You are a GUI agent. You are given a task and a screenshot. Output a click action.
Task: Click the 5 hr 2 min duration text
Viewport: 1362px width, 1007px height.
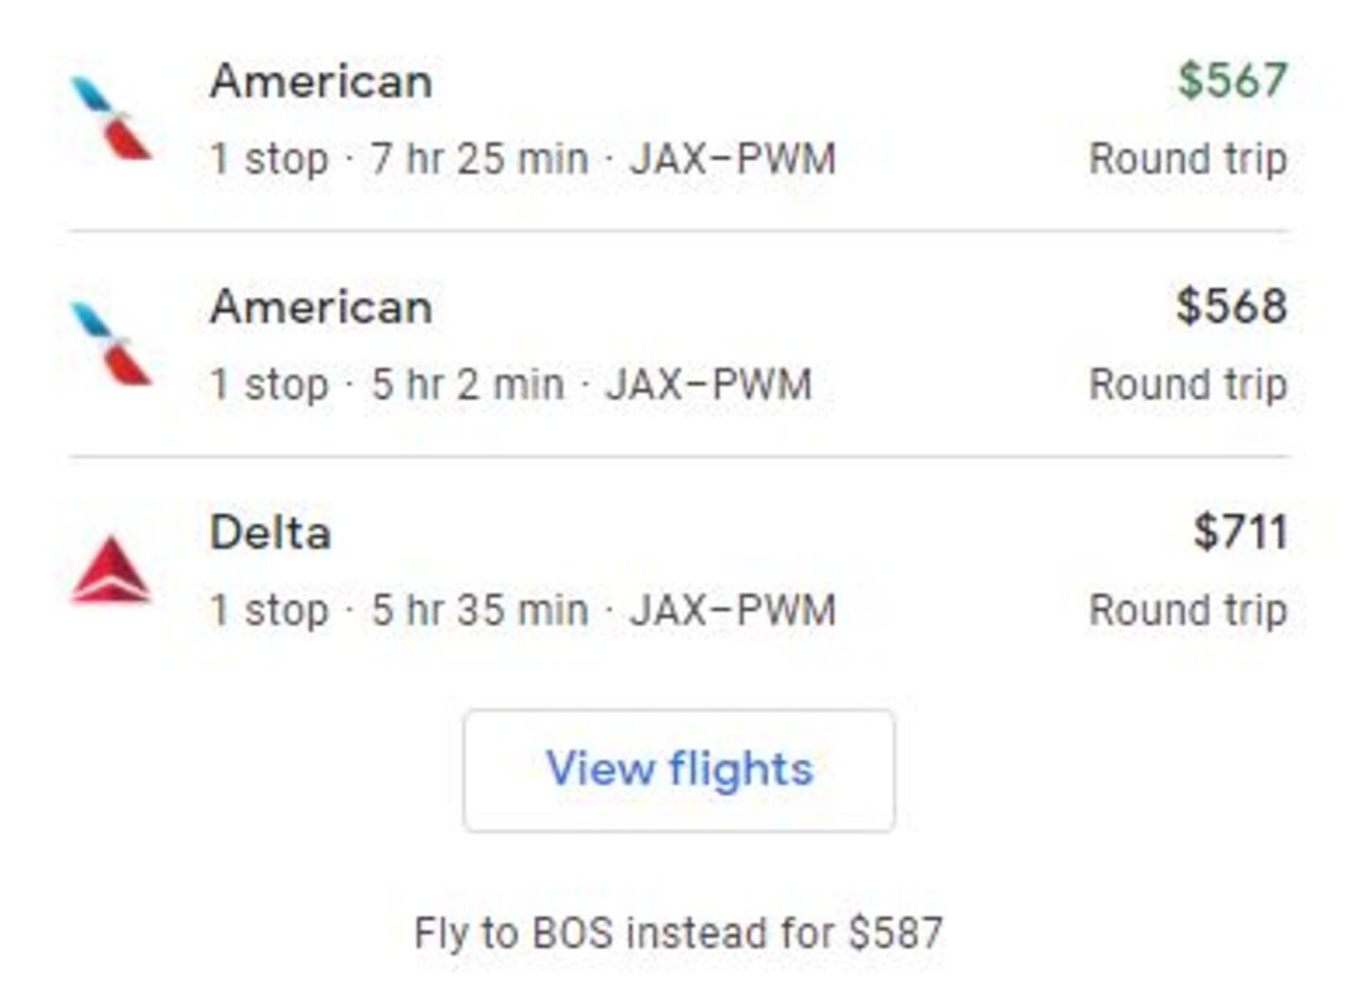[x=467, y=385]
